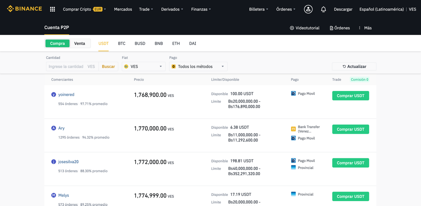This screenshot has width=421, height=206.
Task: Play the Videotutorial
Action: point(305,28)
